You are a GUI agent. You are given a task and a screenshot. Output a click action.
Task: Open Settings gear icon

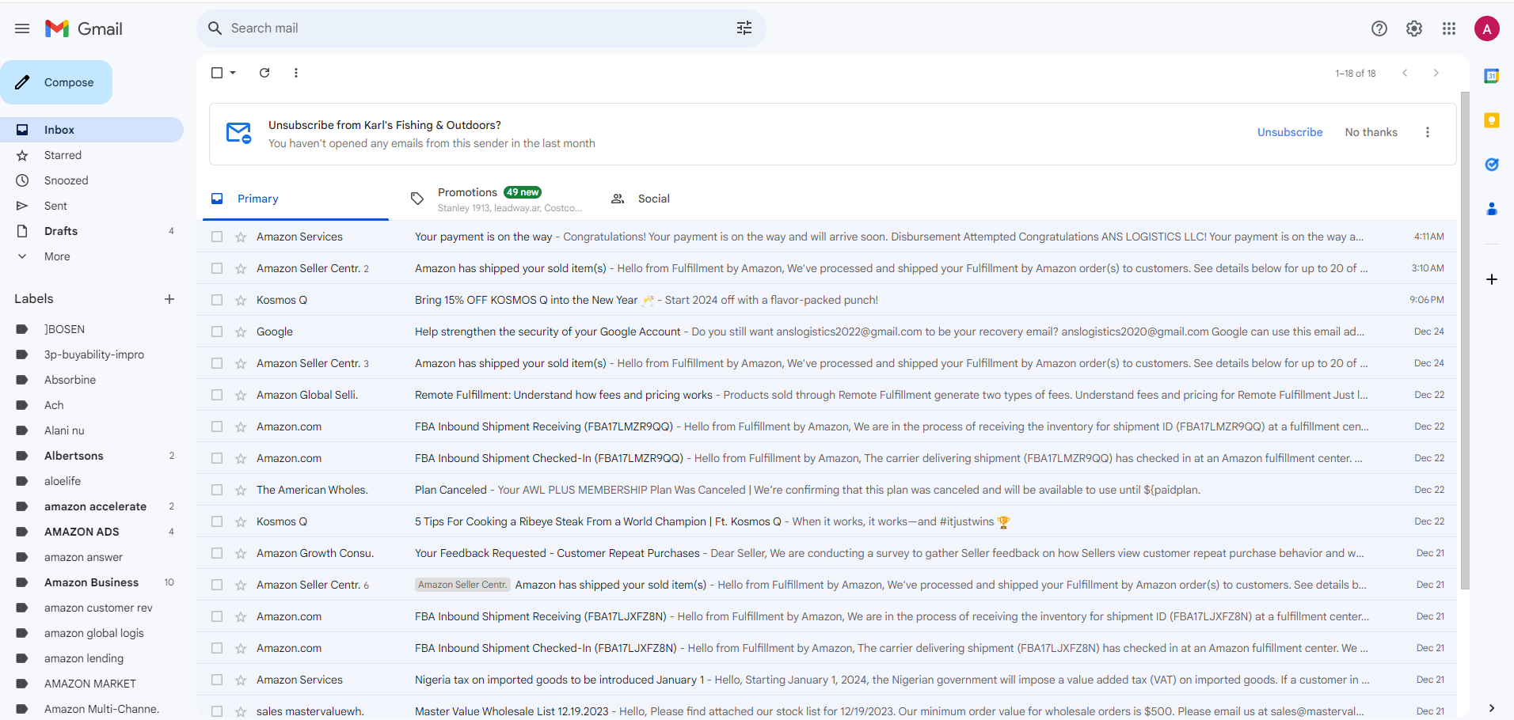[1414, 28]
